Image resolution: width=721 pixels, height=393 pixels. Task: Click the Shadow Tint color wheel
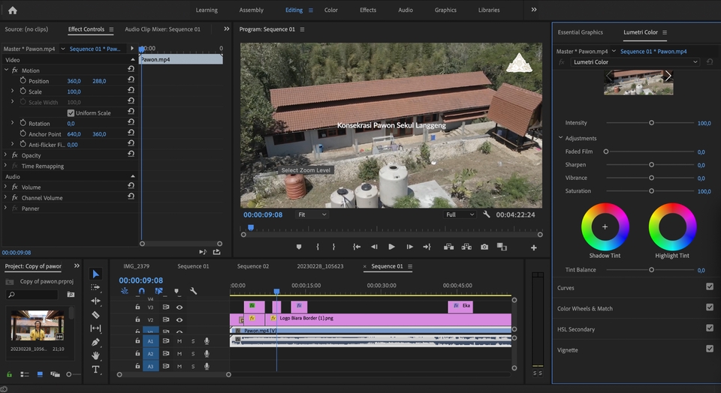pos(605,226)
